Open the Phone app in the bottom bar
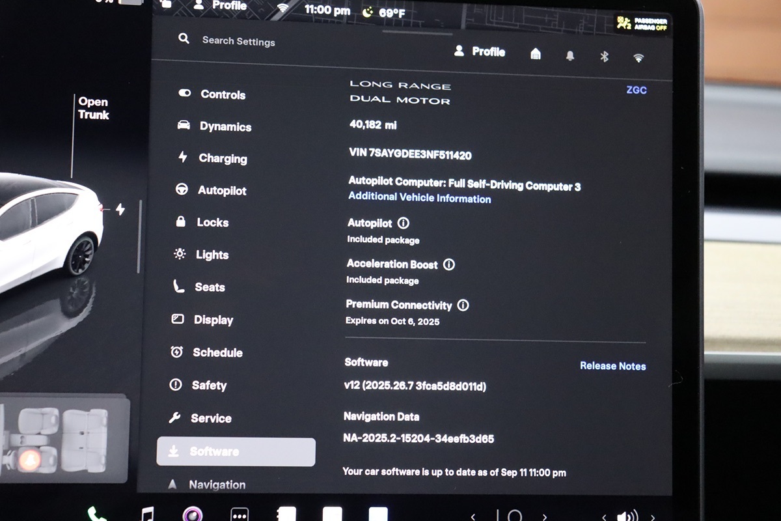The height and width of the screenshot is (521, 781). pos(97,514)
